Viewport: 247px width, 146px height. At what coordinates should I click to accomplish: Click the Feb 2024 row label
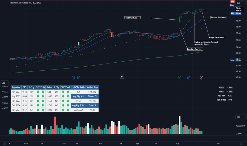pyautogui.click(x=16, y=105)
